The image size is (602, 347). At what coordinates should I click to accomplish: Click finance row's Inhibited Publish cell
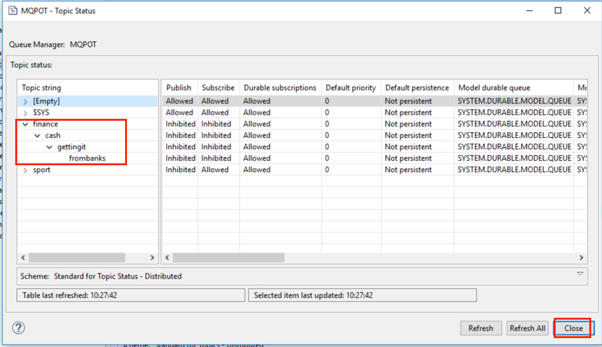[180, 124]
